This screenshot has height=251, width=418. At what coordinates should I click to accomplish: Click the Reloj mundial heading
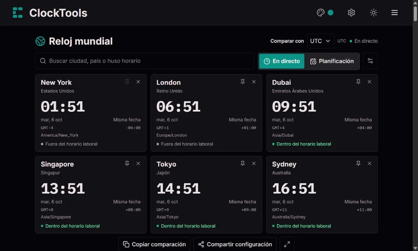coord(81,41)
